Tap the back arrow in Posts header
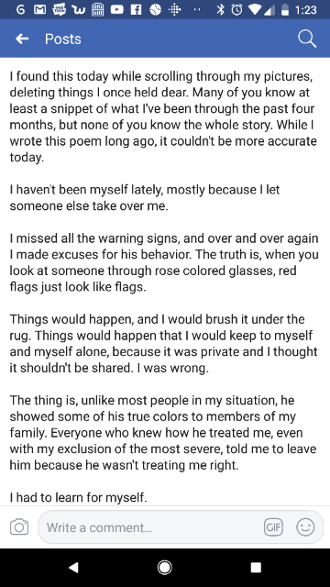This screenshot has height=587, width=330. tap(22, 39)
